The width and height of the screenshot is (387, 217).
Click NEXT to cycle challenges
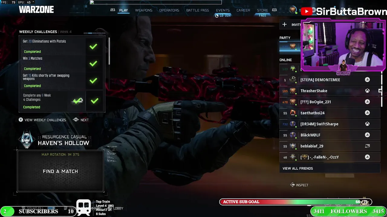85,120
